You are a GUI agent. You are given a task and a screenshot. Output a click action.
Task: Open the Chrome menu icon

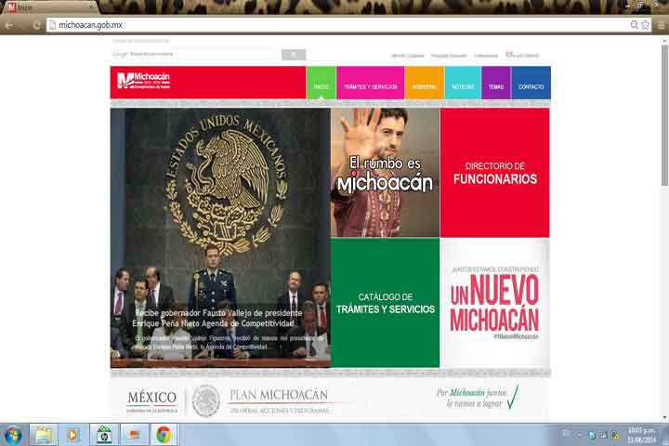coord(659,25)
